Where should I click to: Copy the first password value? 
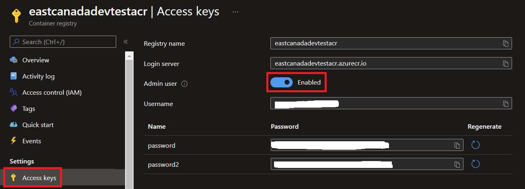457,145
